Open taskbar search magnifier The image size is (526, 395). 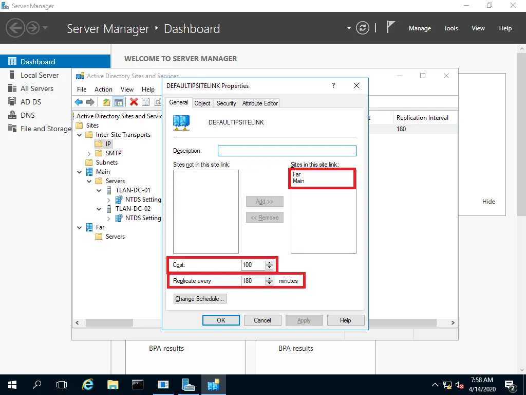[37, 384]
